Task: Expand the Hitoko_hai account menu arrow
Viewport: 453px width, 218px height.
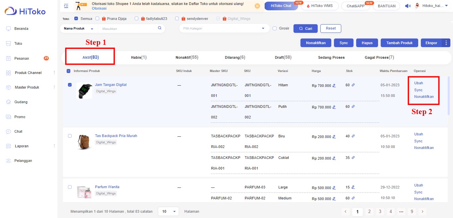Action: 446,6
